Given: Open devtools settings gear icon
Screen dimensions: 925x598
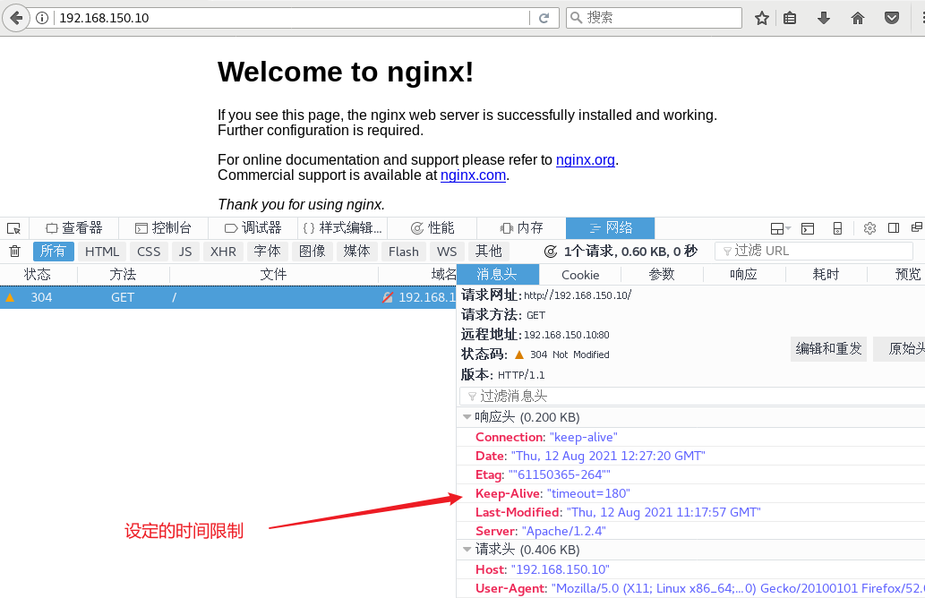Looking at the screenshot, I should click(x=869, y=228).
